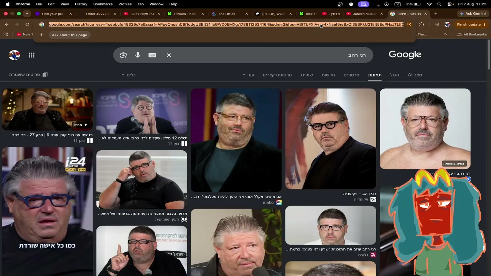Screen dimensions: 491x276
Task: Close the 'Janken Music' tab
Action: [x=381, y=14]
